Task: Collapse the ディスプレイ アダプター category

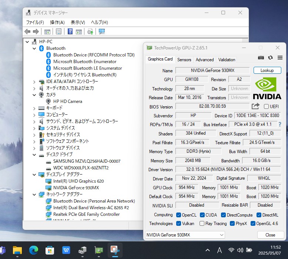Action: (x=34, y=175)
